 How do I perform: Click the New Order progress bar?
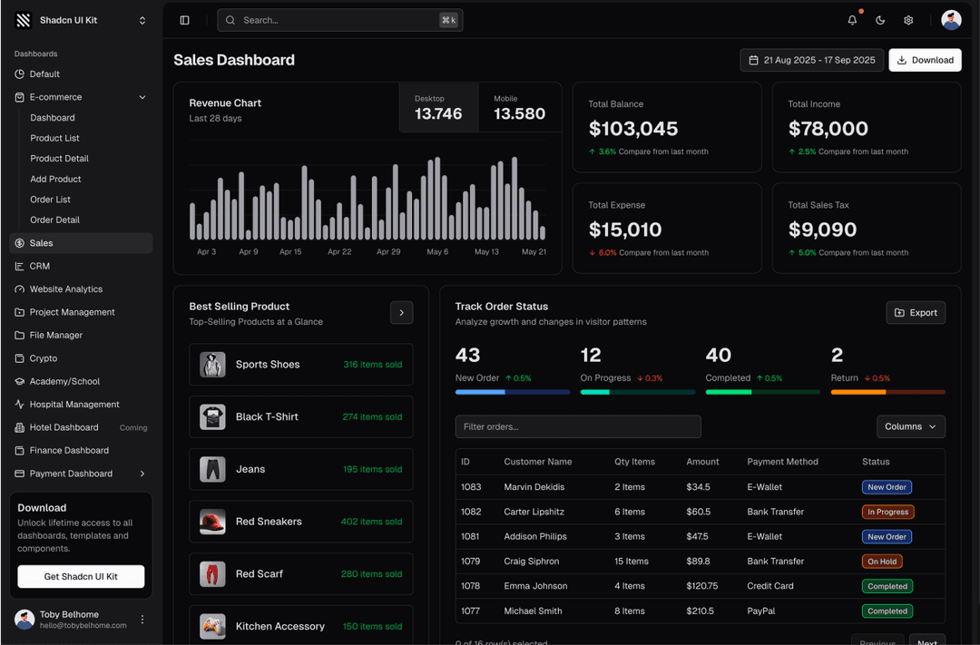pos(512,392)
